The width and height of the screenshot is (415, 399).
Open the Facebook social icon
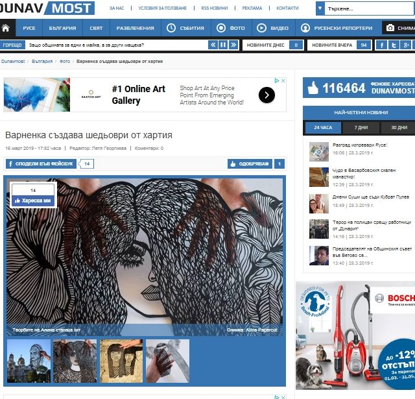tap(382, 45)
